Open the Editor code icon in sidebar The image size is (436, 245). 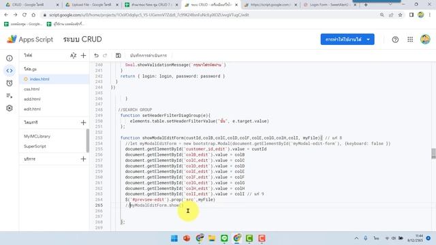(x=10, y=71)
